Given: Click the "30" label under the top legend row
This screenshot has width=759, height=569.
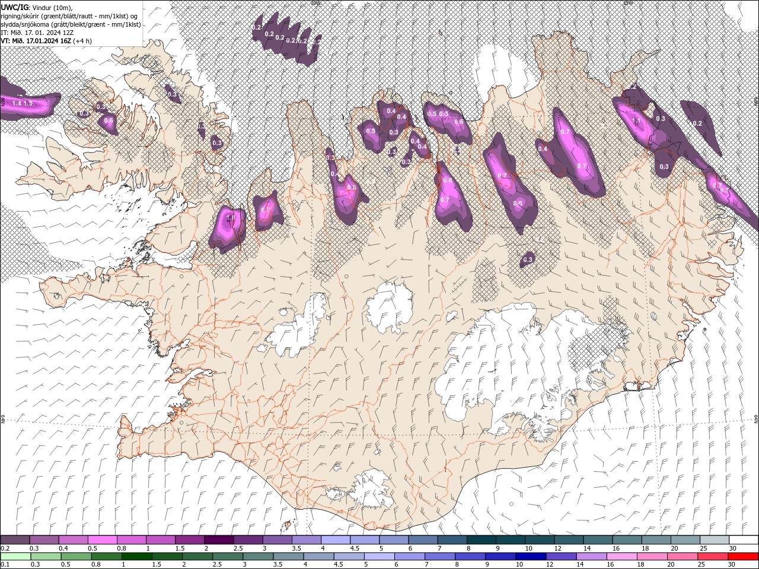Looking at the screenshot, I should coord(733,548).
